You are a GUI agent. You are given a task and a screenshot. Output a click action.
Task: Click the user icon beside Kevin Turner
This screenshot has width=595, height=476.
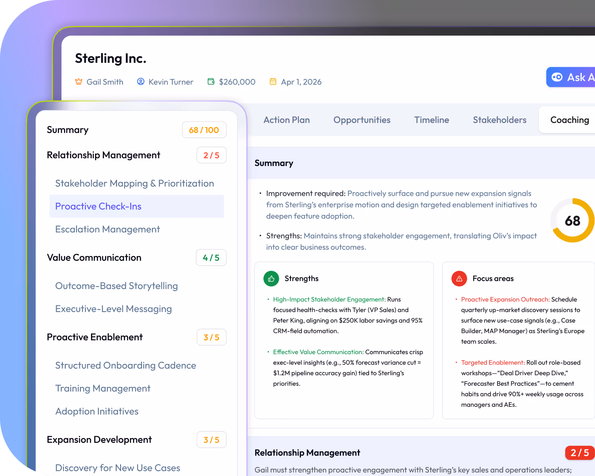pos(141,82)
